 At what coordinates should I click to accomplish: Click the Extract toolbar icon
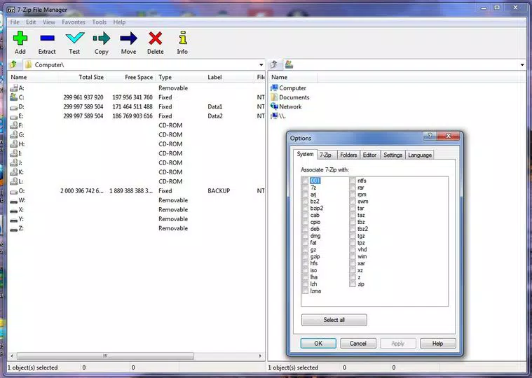(47, 38)
